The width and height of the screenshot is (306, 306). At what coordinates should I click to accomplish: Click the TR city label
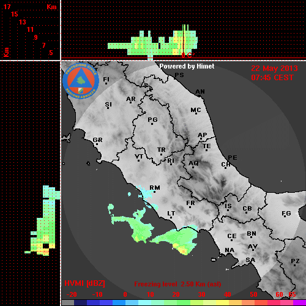(x=161, y=150)
